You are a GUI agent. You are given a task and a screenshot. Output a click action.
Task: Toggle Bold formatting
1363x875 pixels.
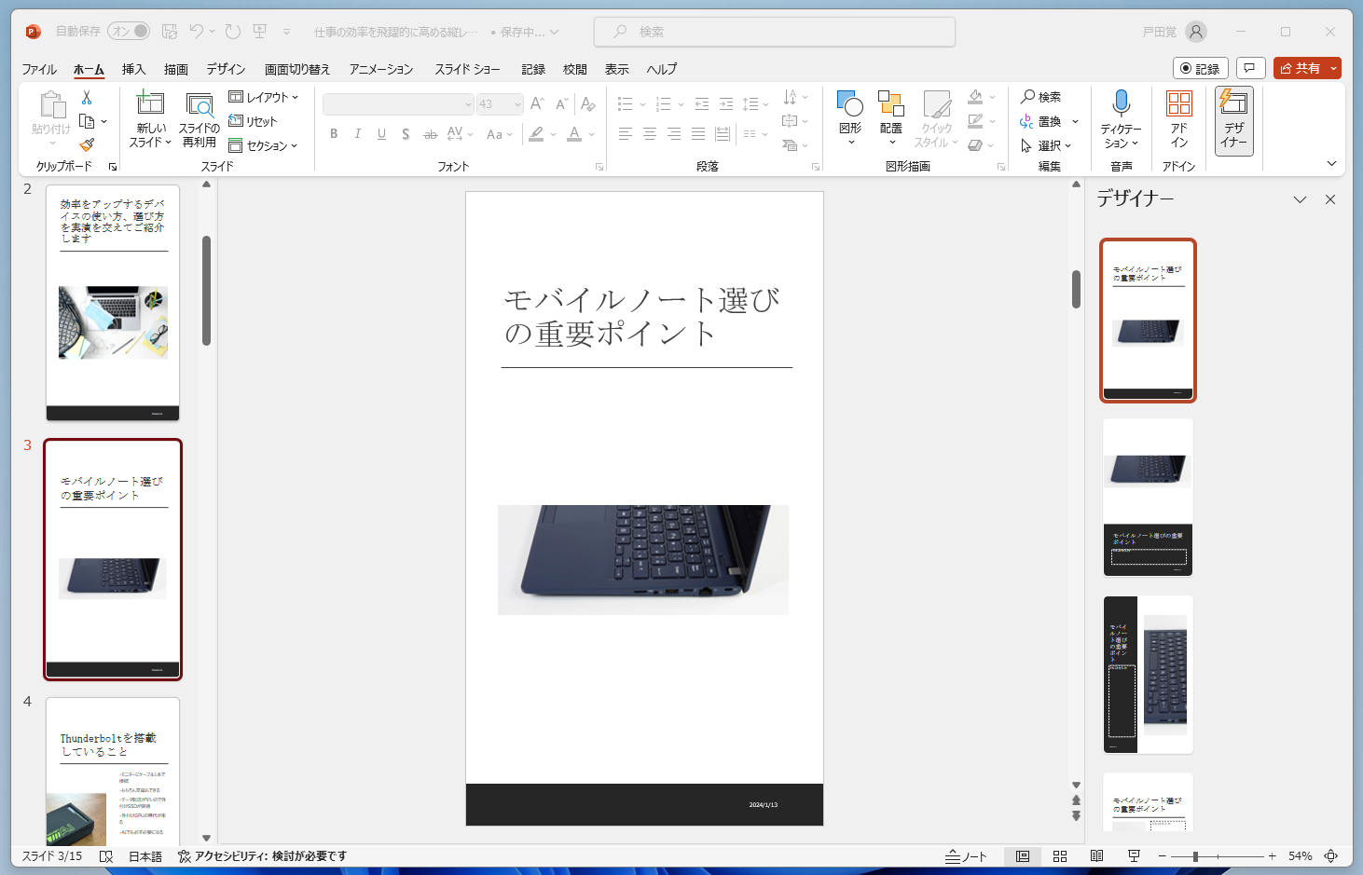click(334, 134)
